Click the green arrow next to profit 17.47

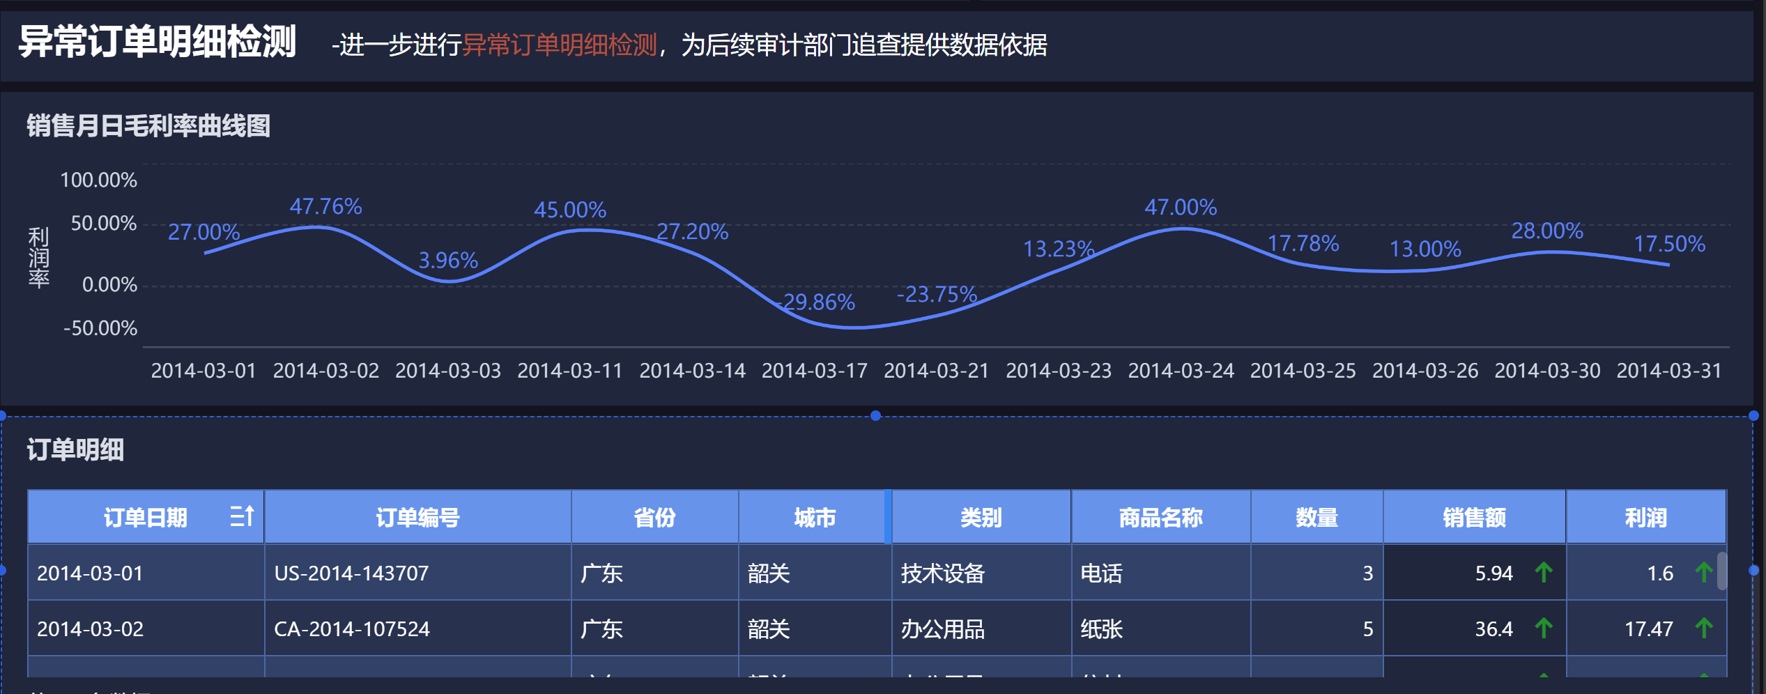[1704, 629]
